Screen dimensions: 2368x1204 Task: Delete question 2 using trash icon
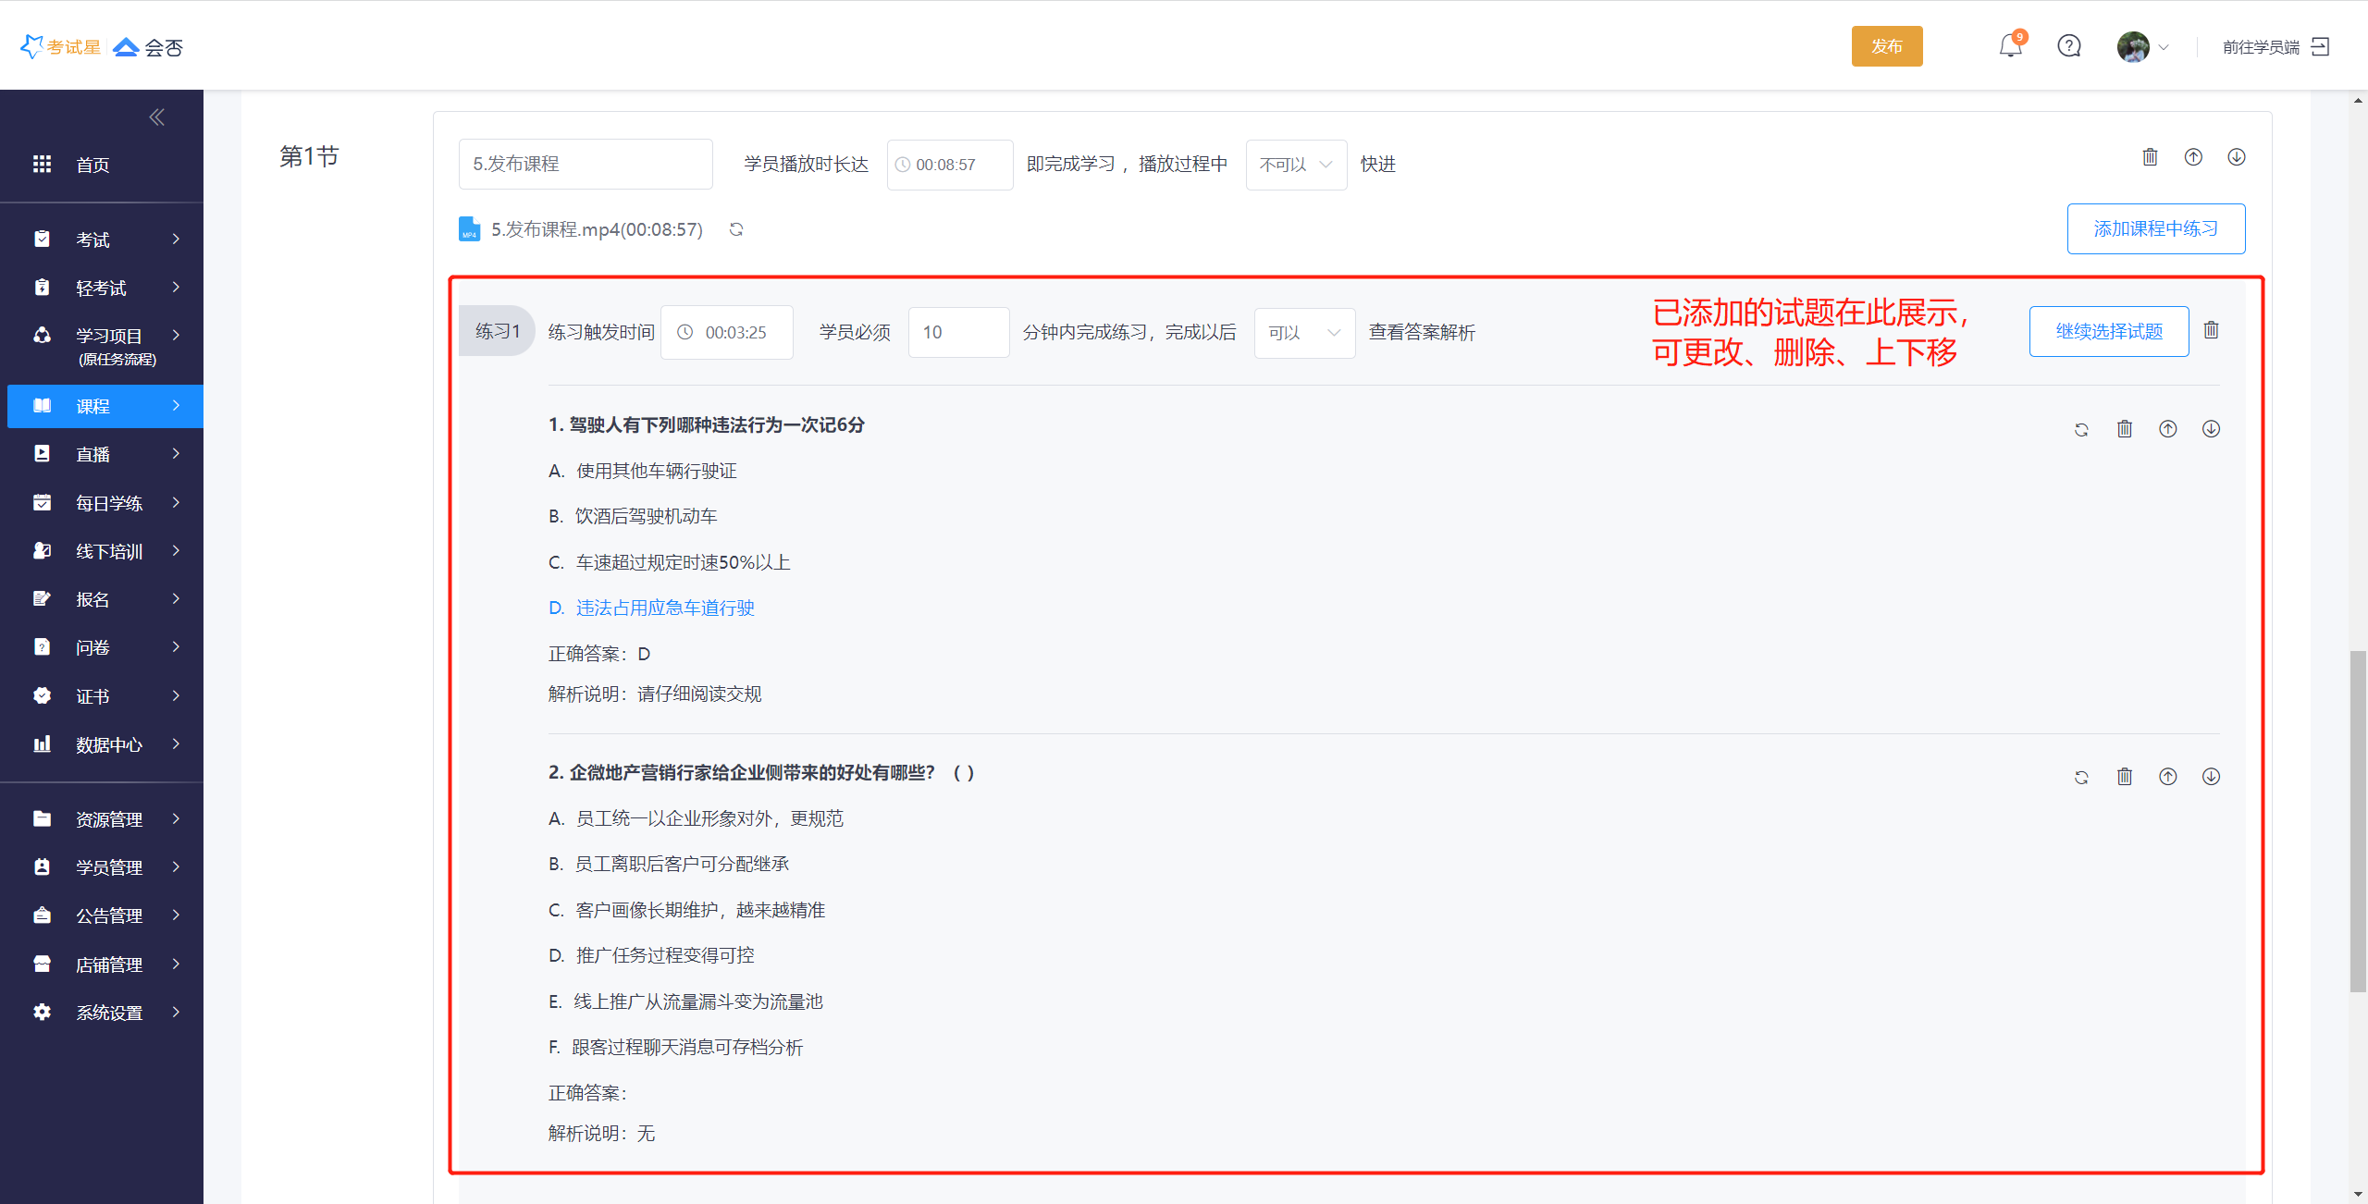click(2125, 777)
